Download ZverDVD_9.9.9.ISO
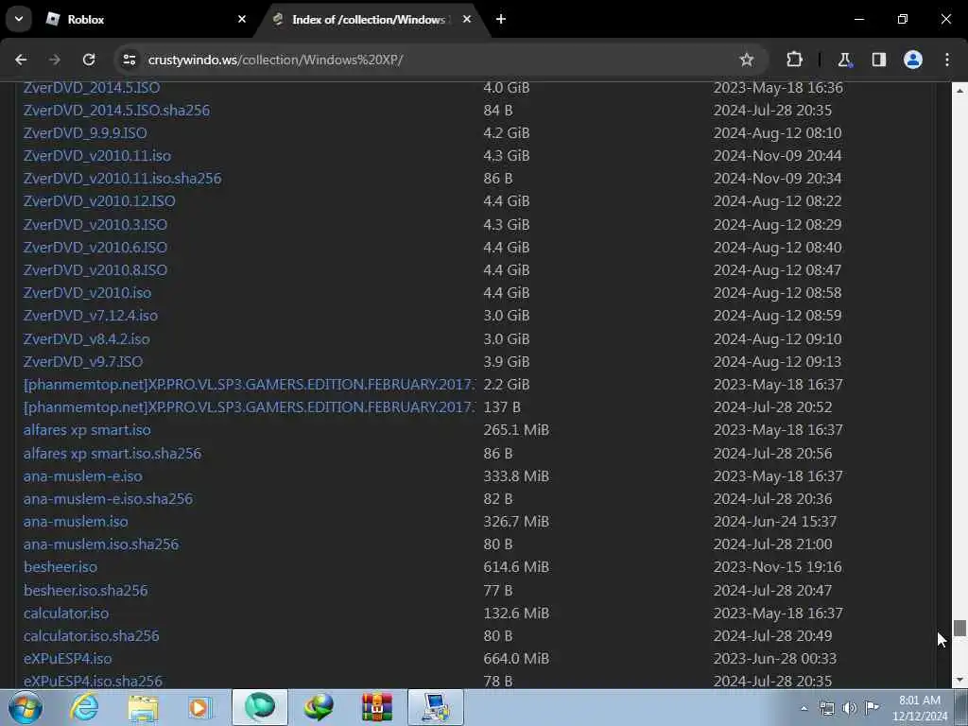This screenshot has height=726, width=968. point(85,132)
